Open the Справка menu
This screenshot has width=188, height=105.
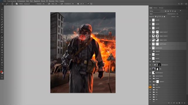point(62,1)
